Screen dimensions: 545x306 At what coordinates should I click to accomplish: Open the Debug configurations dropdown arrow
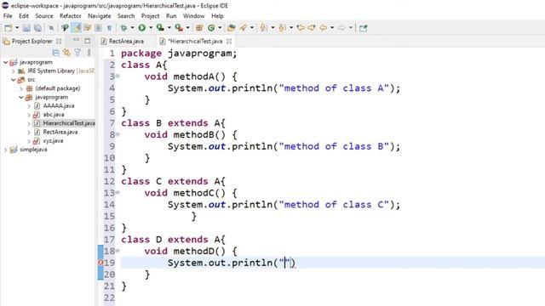coord(133,28)
